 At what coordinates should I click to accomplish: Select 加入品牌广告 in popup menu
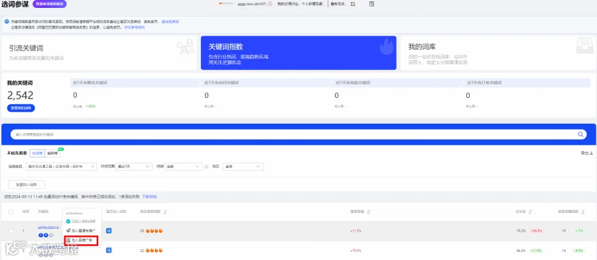[x=82, y=240]
